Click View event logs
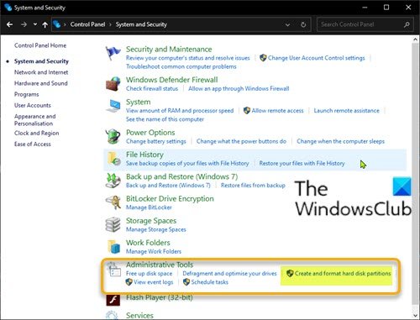 (x=154, y=282)
